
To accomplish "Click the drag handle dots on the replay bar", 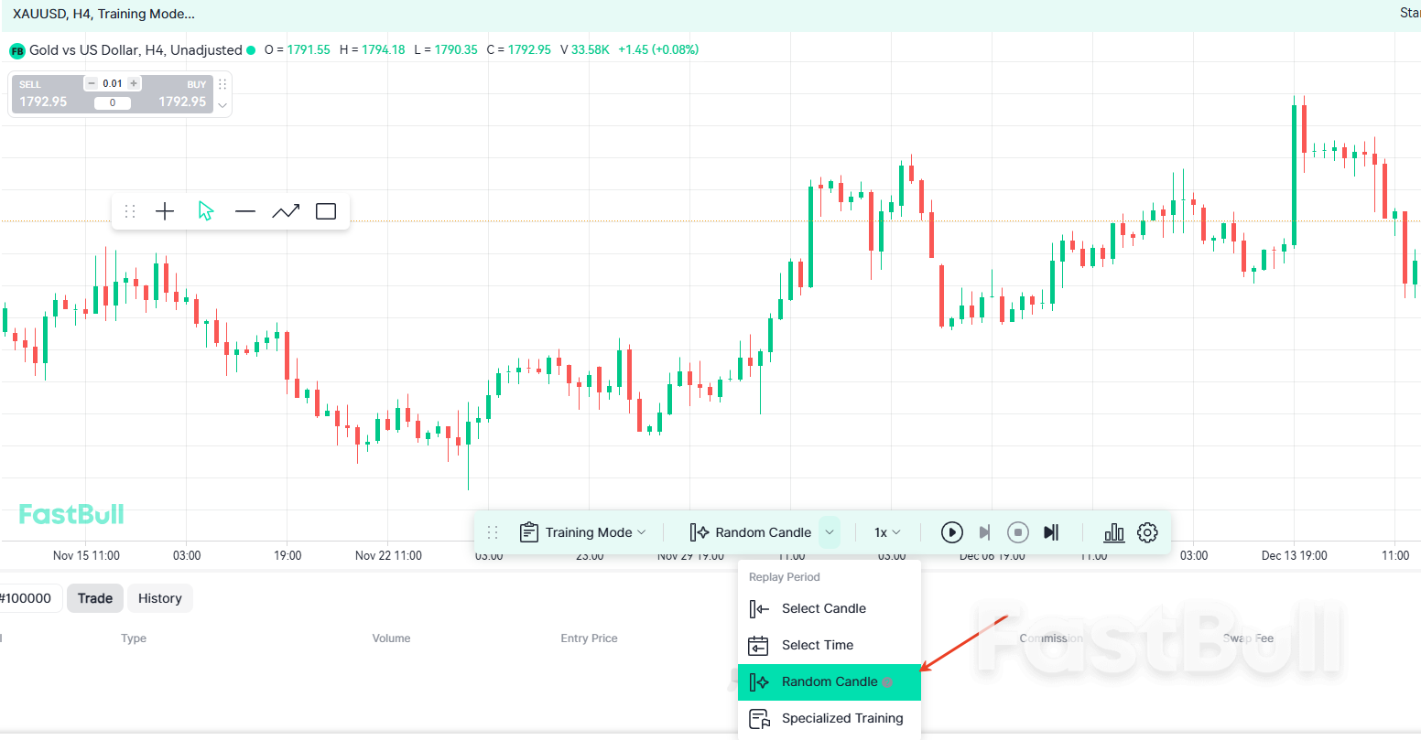I will coord(493,531).
